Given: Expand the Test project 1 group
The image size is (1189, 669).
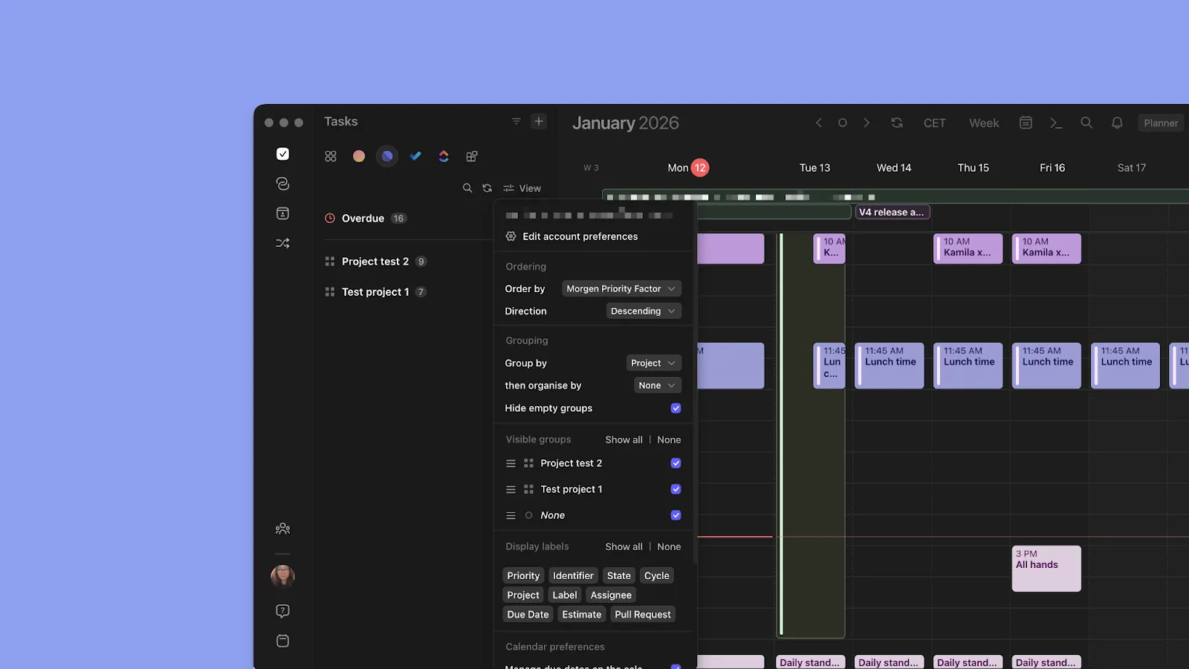Looking at the screenshot, I should pos(375,292).
